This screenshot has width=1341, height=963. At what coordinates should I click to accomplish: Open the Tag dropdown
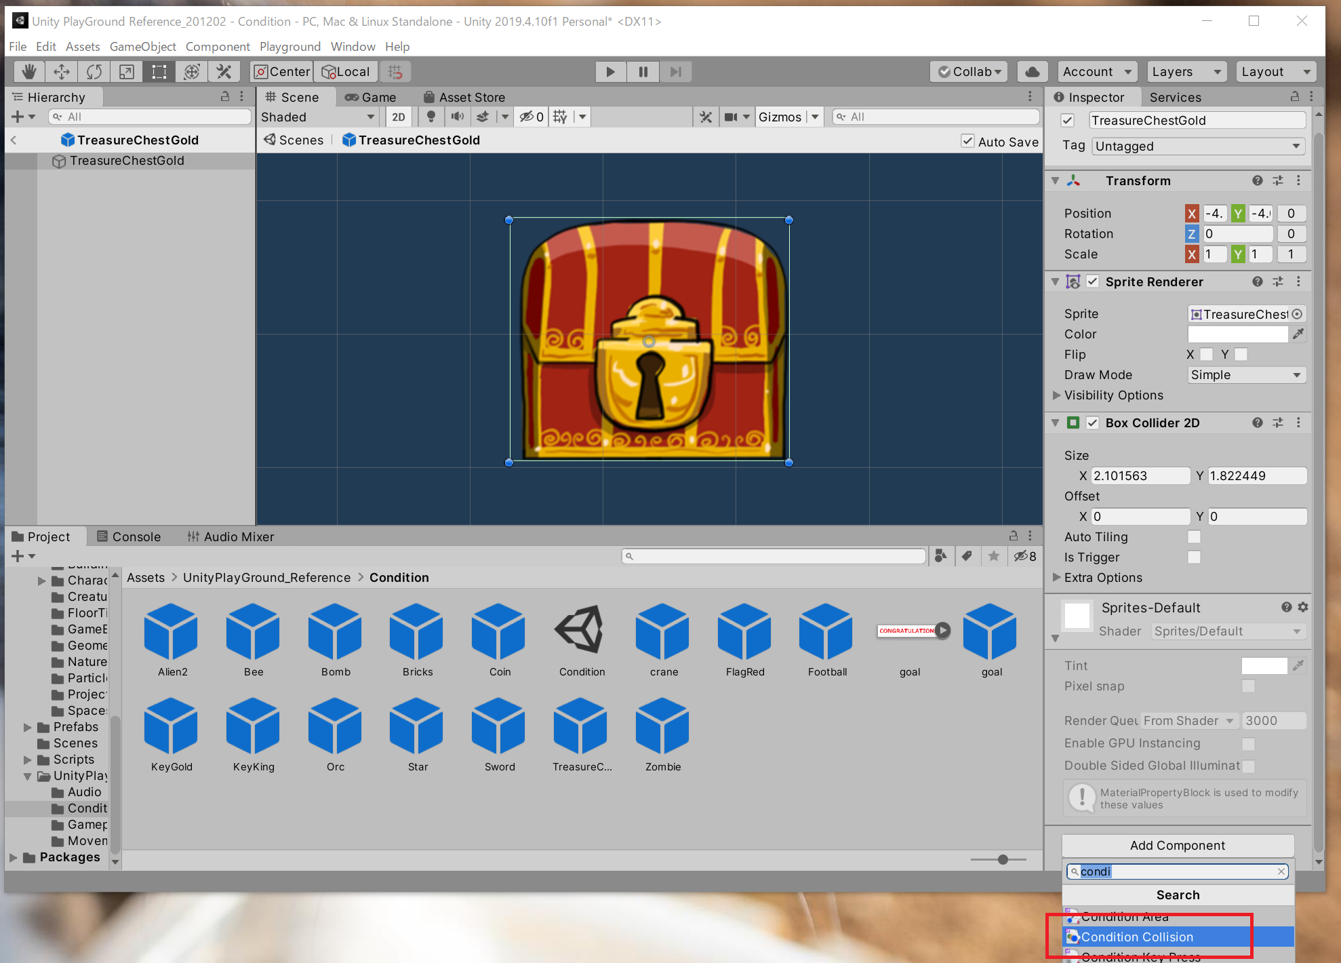(1198, 146)
